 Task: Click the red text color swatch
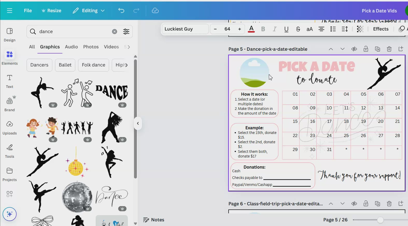[x=251, y=29]
